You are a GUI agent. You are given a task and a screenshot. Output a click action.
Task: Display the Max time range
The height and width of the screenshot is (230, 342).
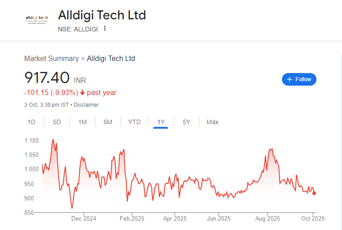212,122
